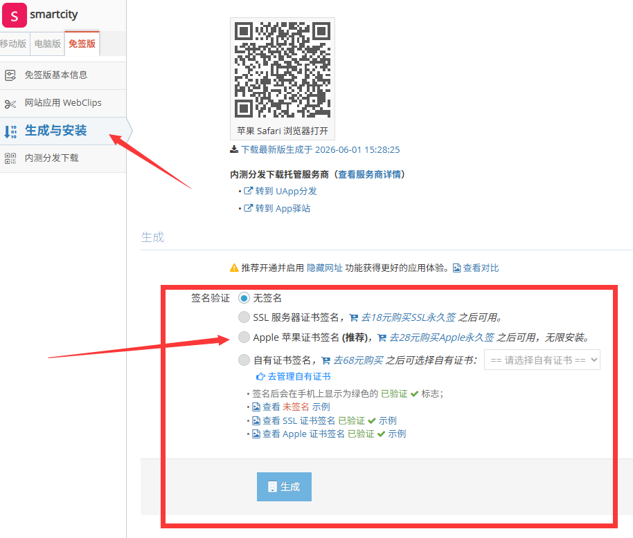Open 下载最新版生成于 2026-06-01 link
Image resolution: width=633 pixels, height=538 pixels.
point(321,149)
